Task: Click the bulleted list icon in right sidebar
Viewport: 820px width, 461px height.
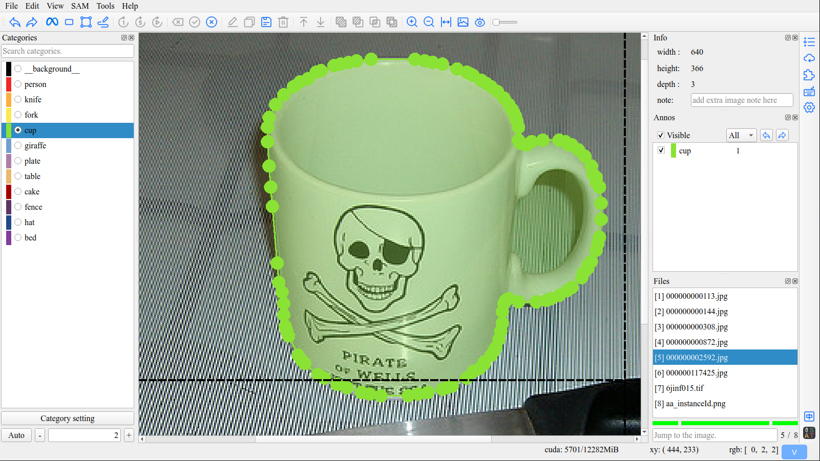Action: [809, 42]
